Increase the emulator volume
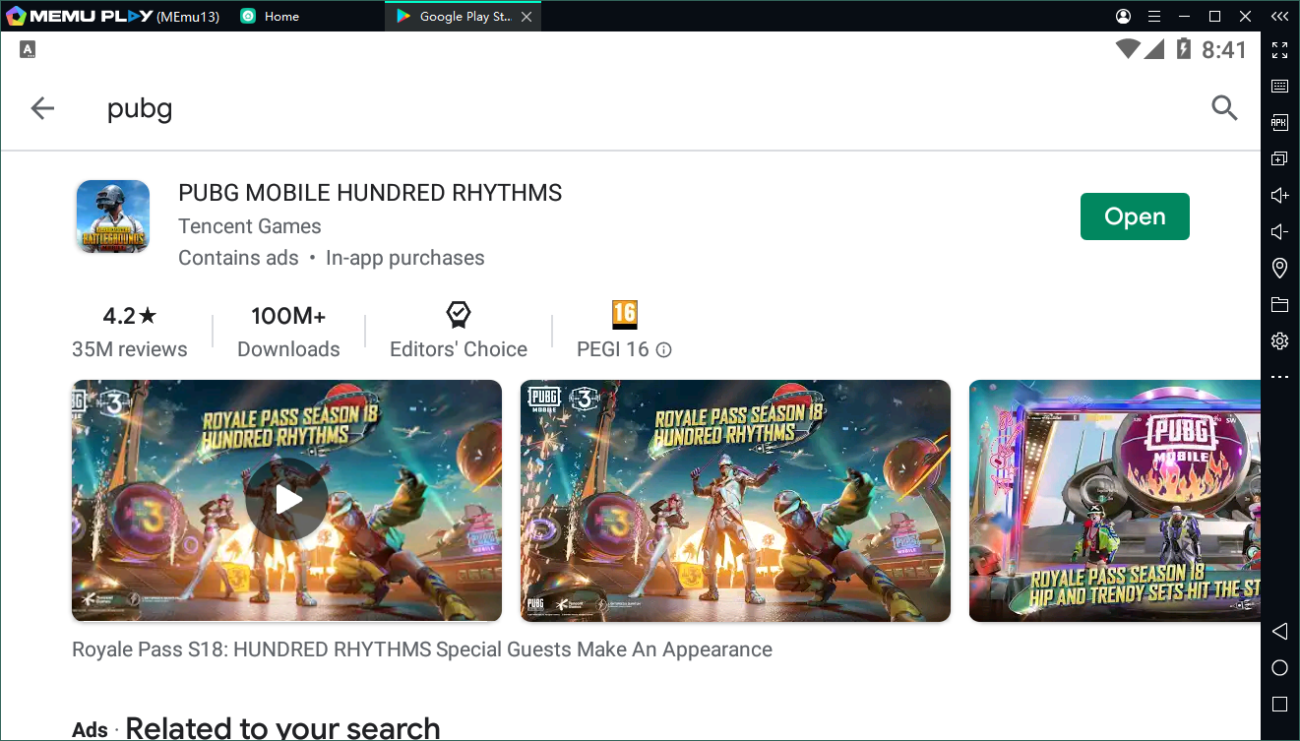Screen dimensions: 1300x741 coord(1279,196)
